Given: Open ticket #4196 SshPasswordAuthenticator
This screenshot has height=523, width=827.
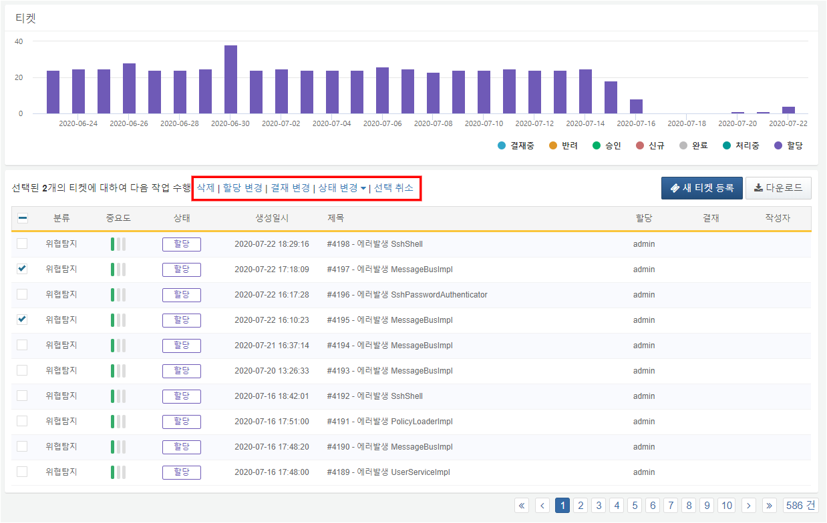Looking at the screenshot, I should tap(407, 295).
